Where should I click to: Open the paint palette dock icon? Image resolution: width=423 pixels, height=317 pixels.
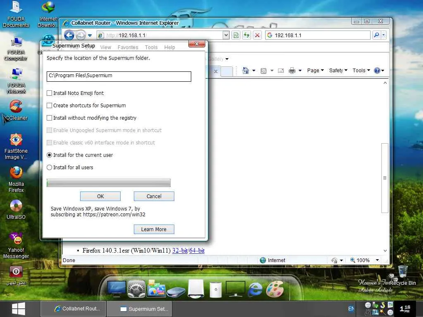(275, 289)
